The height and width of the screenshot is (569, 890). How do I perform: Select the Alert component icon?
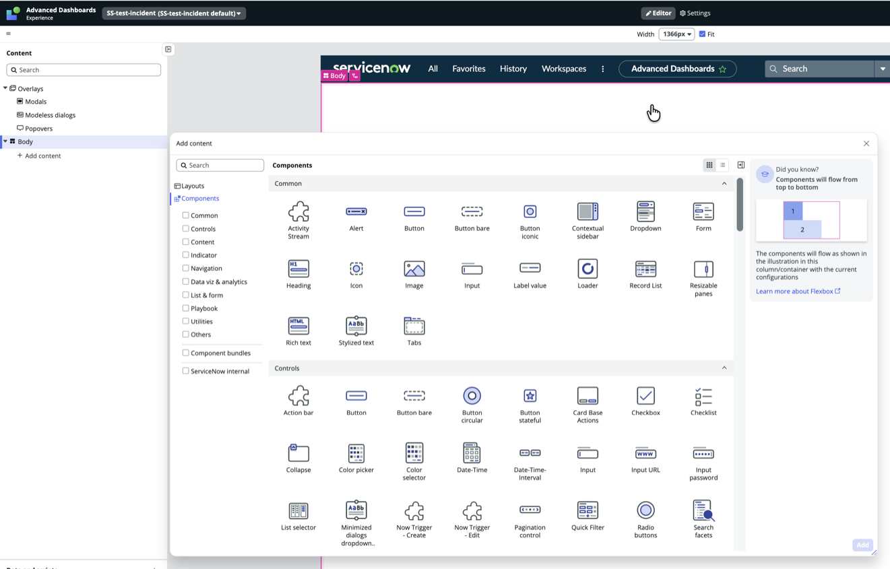[356, 211]
